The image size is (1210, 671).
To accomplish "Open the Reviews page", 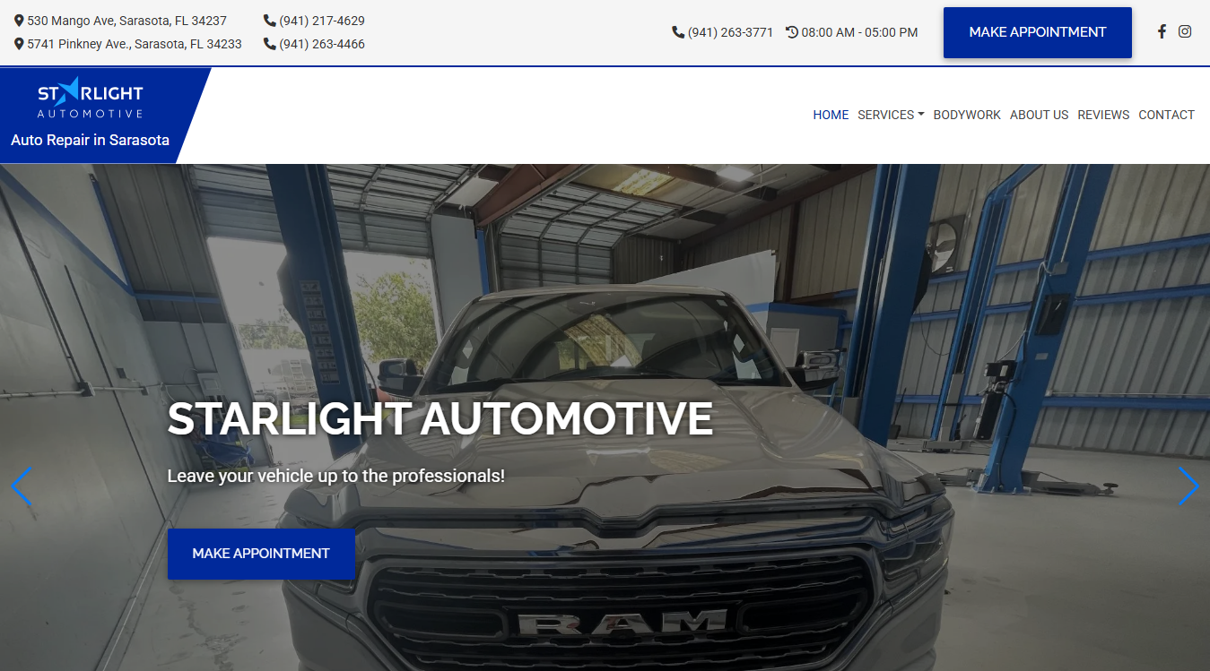I will point(1103,115).
